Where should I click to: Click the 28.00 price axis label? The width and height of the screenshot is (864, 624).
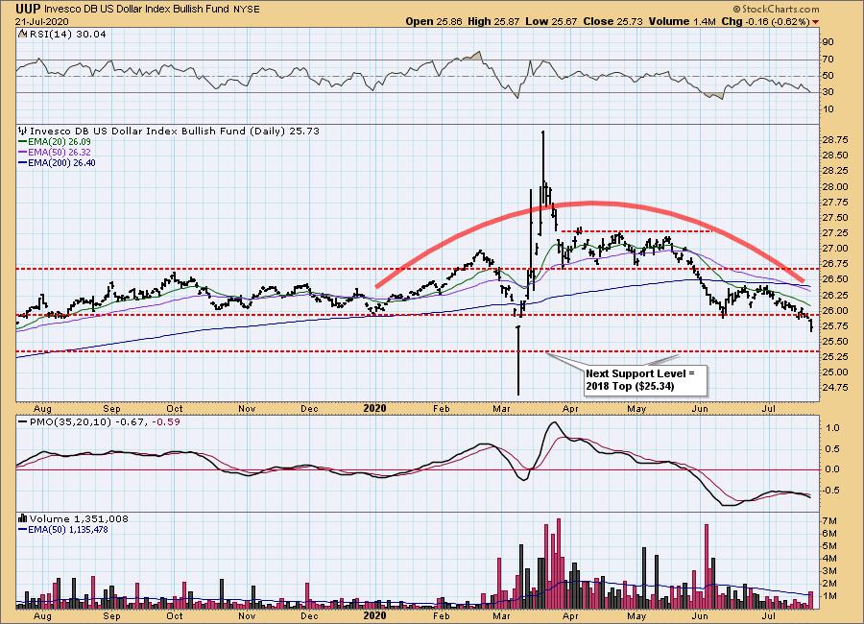click(835, 187)
